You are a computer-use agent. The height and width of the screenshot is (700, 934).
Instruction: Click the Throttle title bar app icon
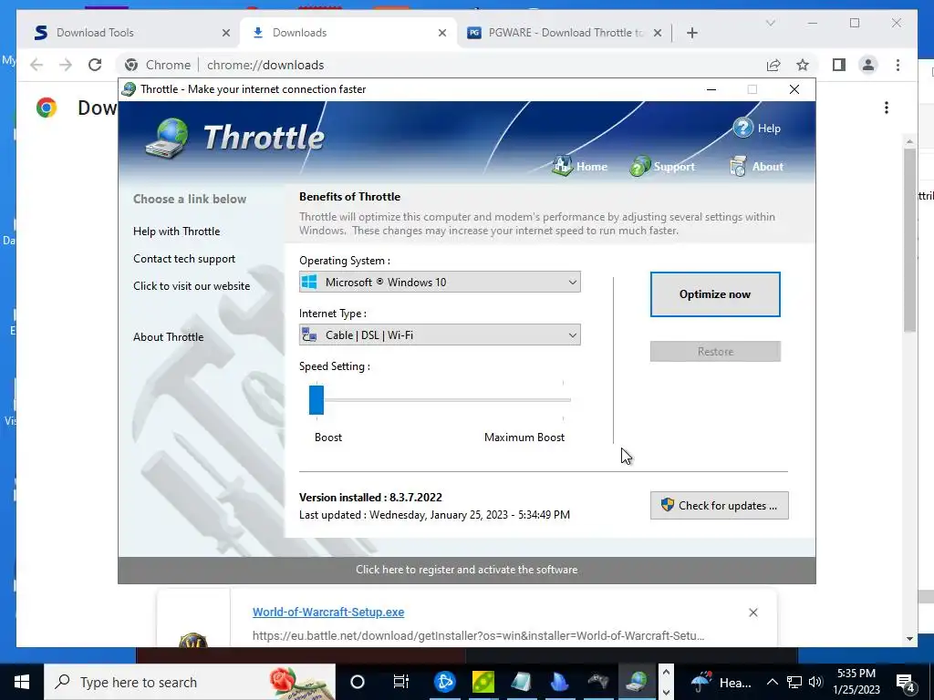pos(129,89)
